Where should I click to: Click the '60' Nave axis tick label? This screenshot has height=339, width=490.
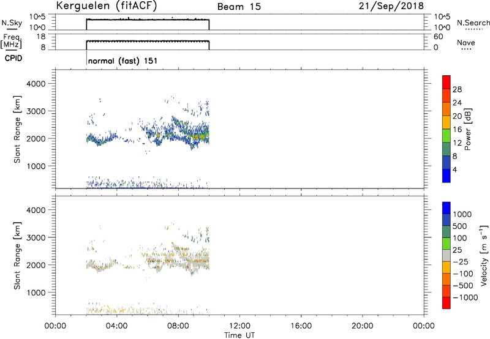[x=439, y=37]
